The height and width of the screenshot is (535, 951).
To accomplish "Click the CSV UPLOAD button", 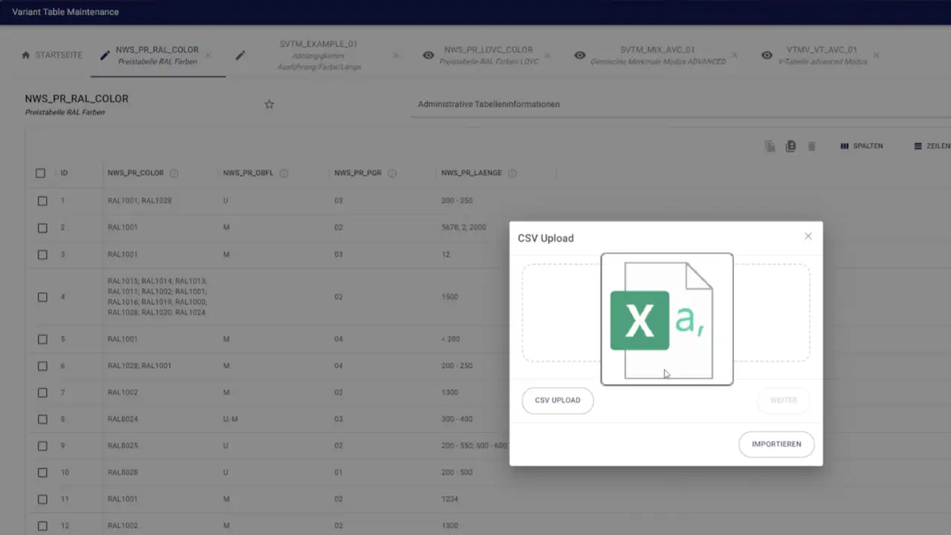I will (x=557, y=401).
